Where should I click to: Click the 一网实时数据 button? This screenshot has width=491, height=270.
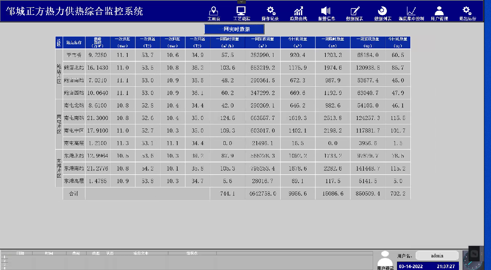click(x=234, y=29)
